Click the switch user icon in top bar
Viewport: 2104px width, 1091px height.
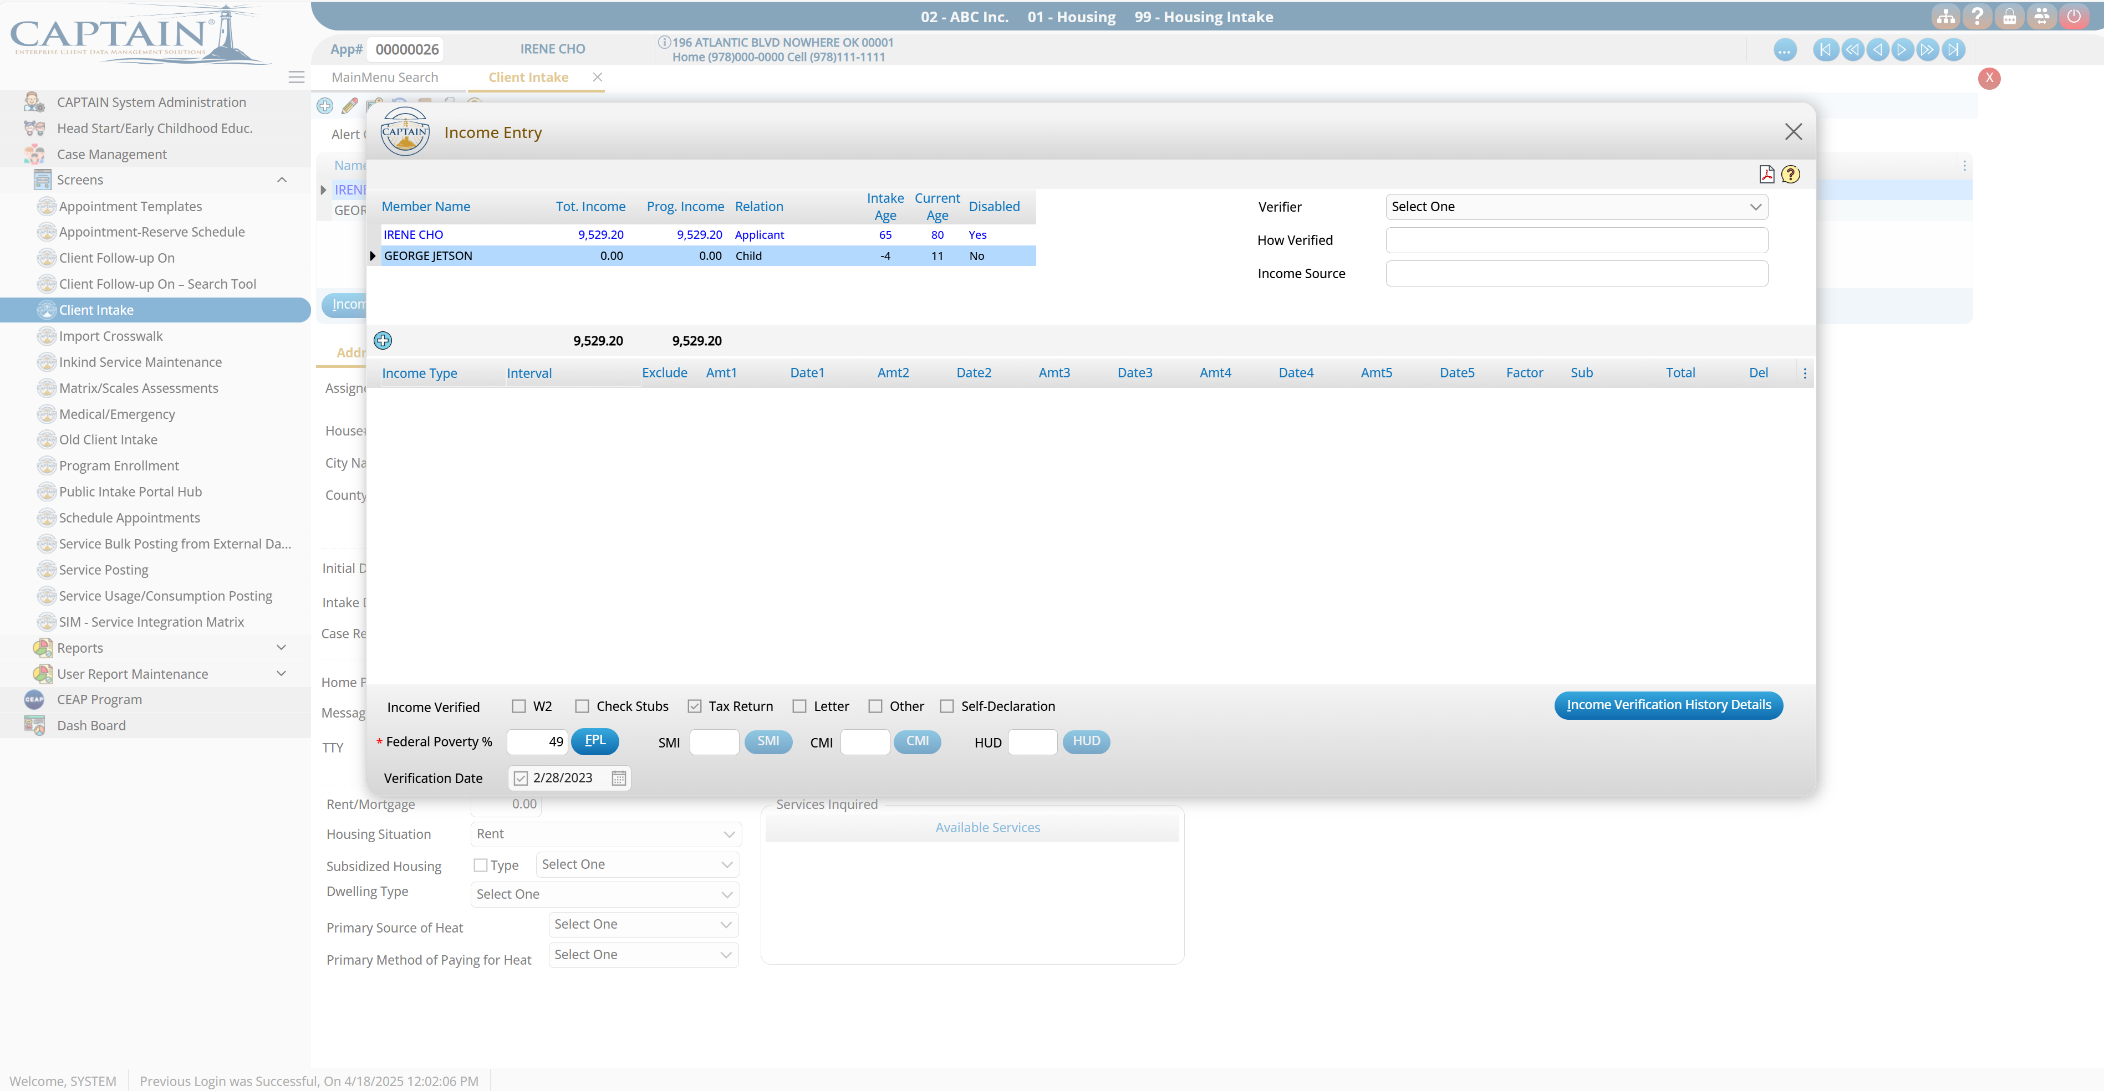[2041, 16]
